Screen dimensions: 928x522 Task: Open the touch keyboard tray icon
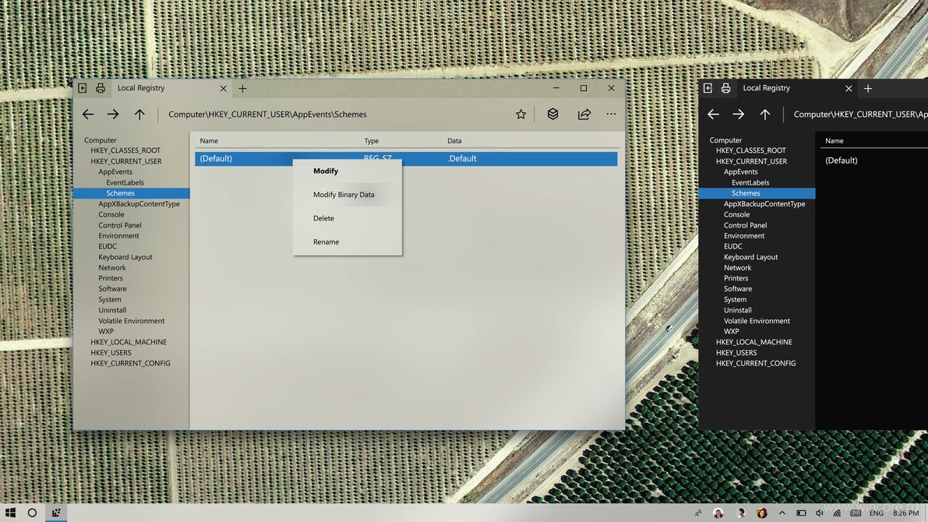(x=856, y=513)
